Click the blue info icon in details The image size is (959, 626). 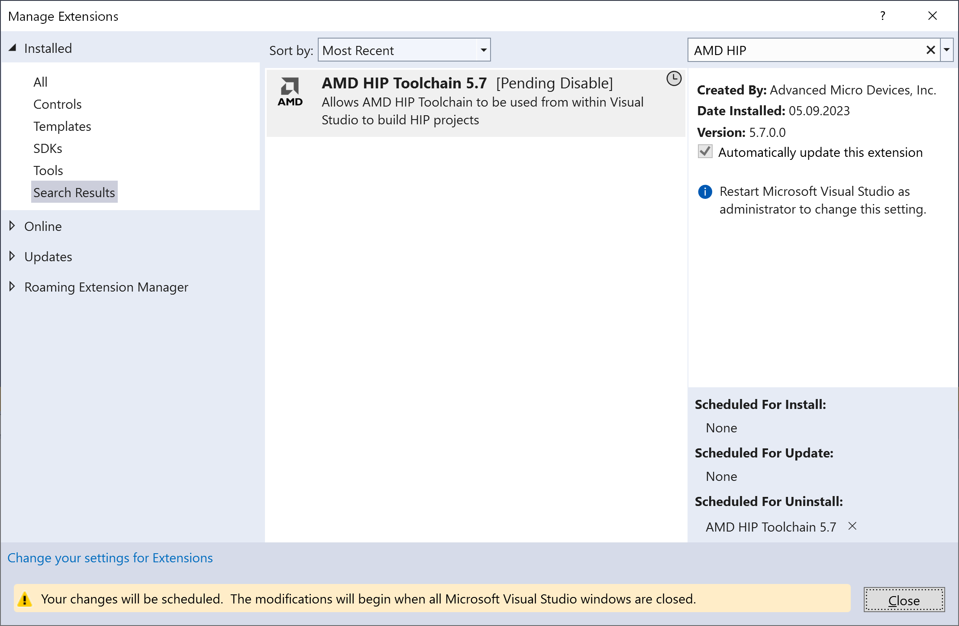[x=705, y=191]
